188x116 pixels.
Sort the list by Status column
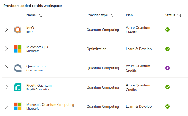click(179, 15)
